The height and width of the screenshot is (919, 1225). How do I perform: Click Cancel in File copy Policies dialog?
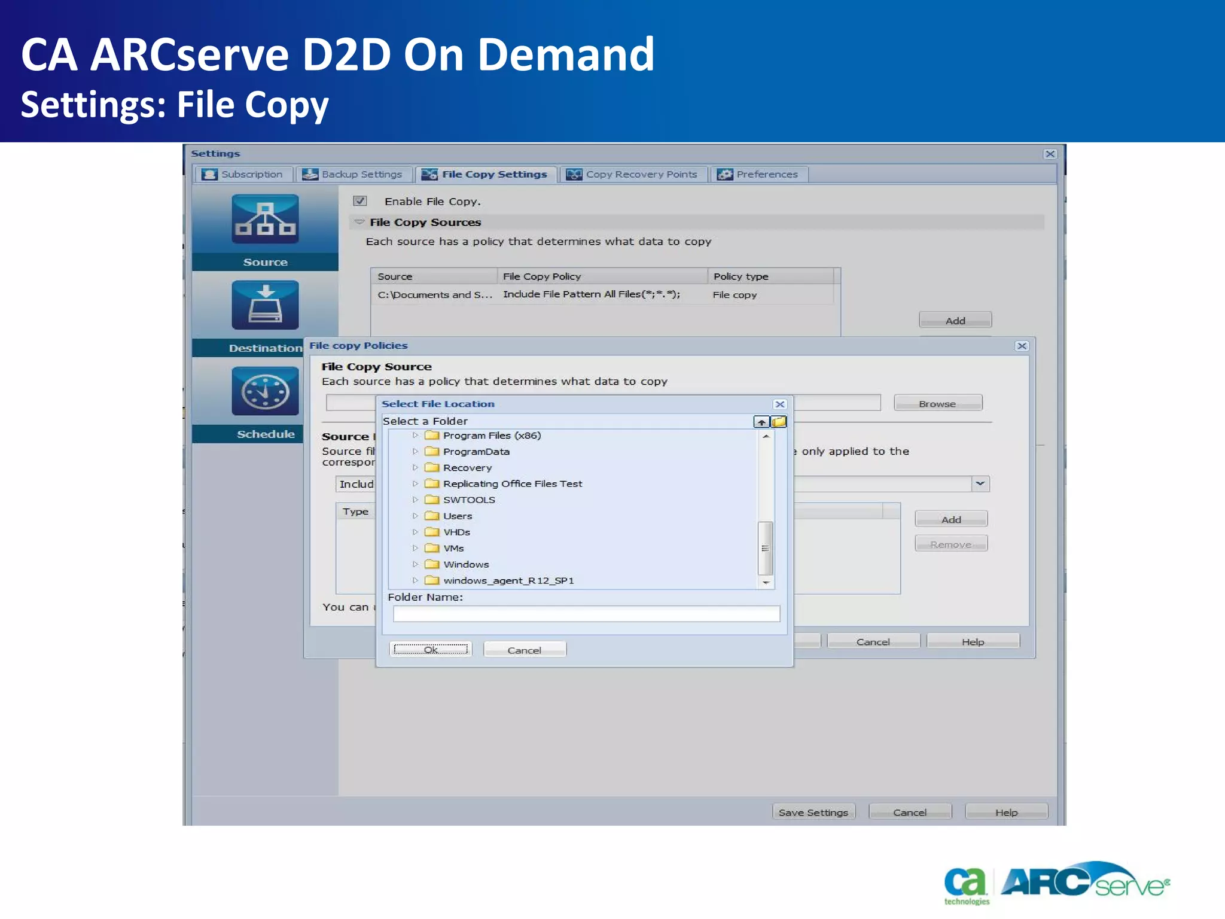(873, 641)
